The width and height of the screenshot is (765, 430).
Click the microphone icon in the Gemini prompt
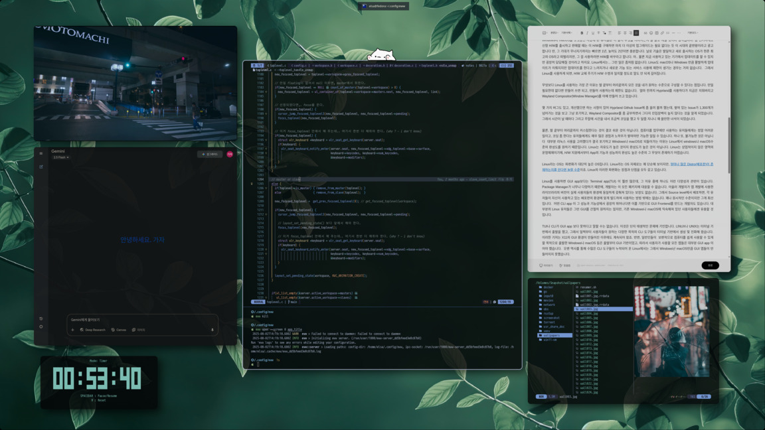tap(212, 330)
